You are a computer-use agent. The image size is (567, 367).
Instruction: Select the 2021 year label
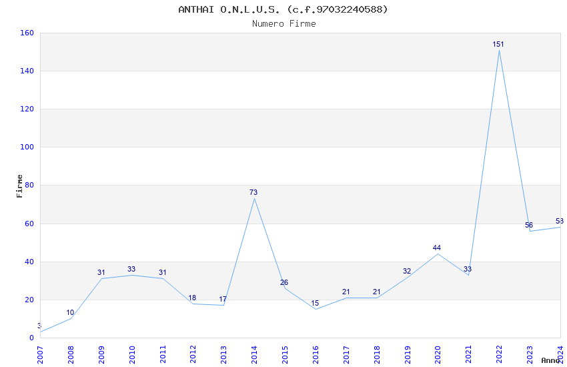pos(469,355)
